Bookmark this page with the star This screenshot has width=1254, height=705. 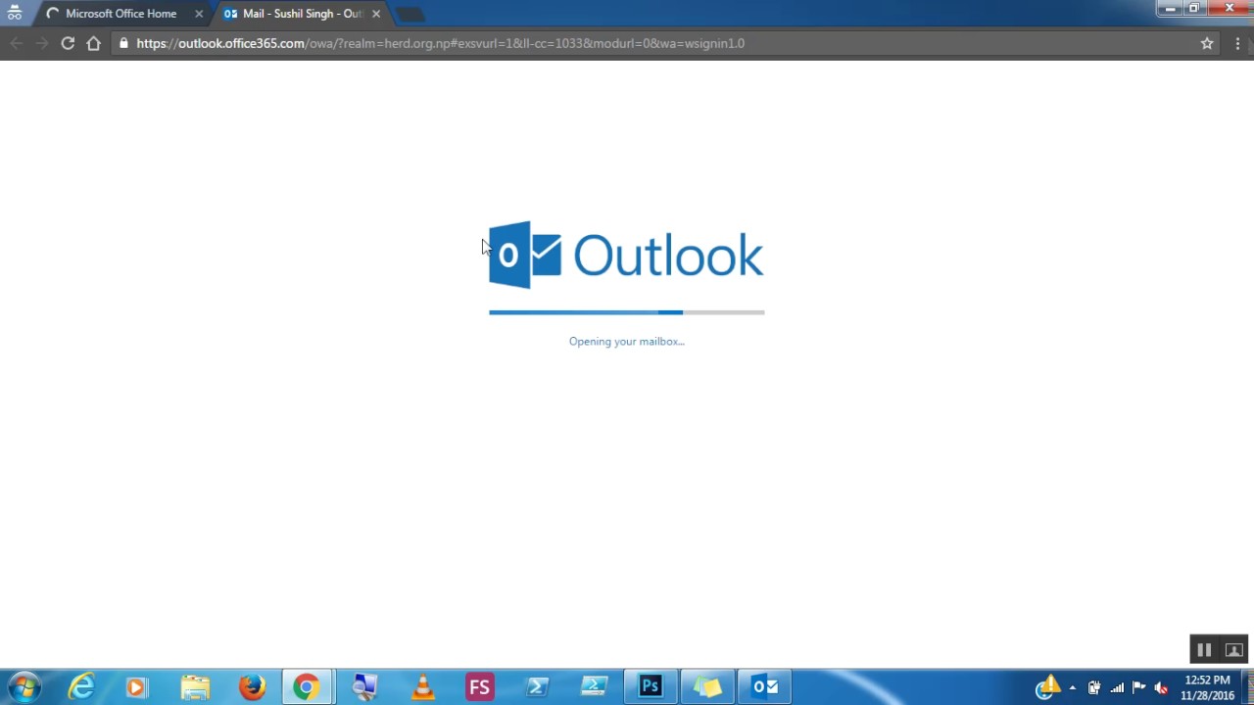tap(1207, 43)
